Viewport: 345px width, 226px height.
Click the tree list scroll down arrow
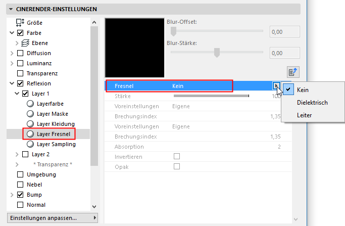[94, 207]
